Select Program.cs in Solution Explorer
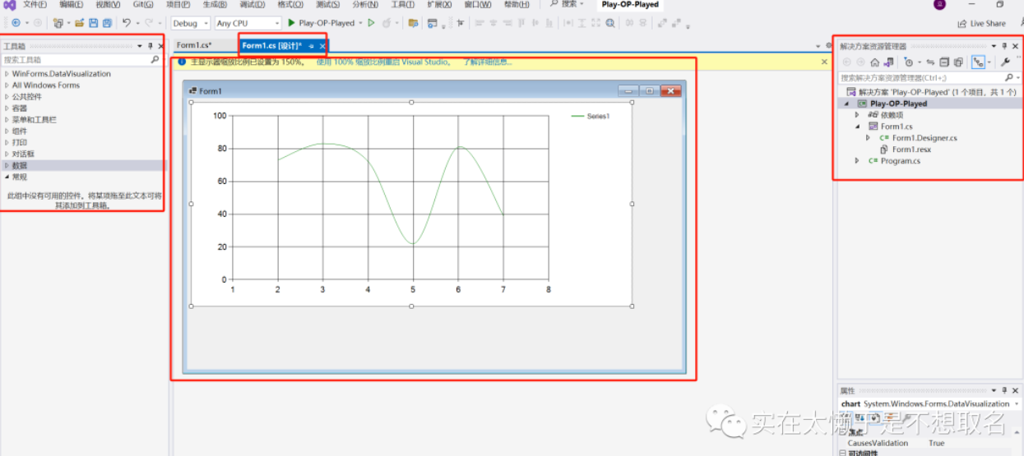 coord(900,161)
